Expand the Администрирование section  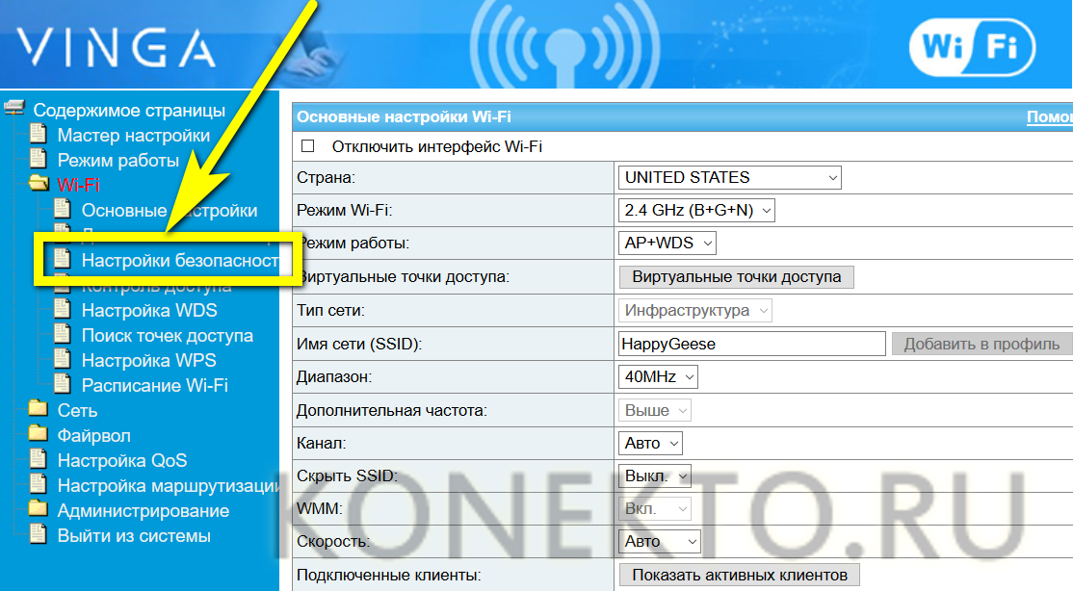tap(143, 510)
